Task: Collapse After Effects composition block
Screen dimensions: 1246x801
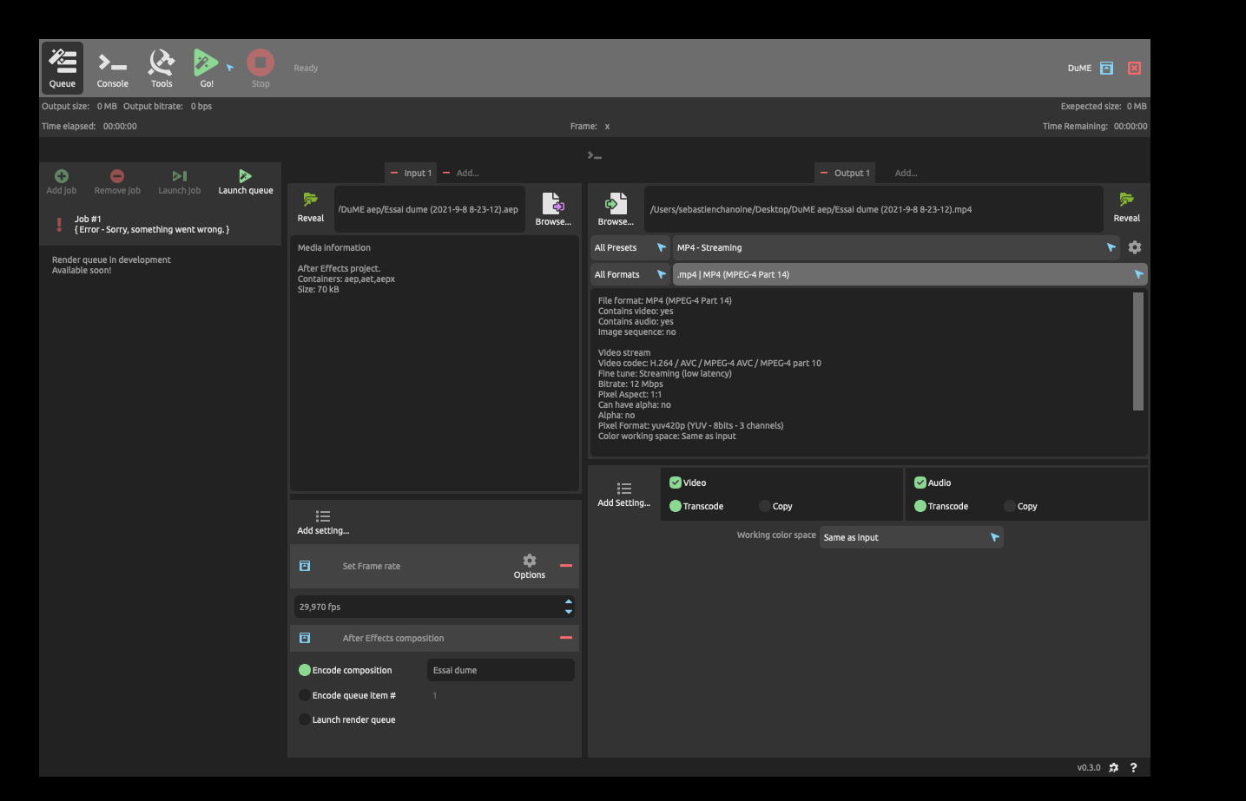Action: 305,638
